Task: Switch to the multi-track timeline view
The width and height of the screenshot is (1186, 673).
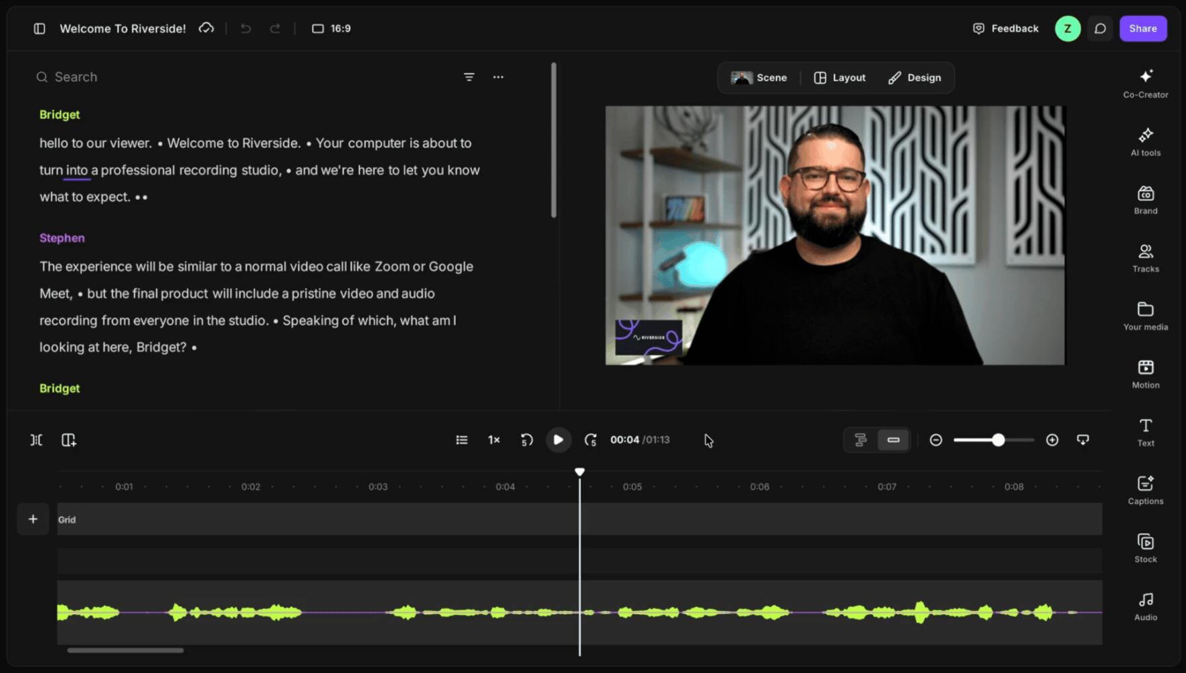Action: [x=861, y=439]
